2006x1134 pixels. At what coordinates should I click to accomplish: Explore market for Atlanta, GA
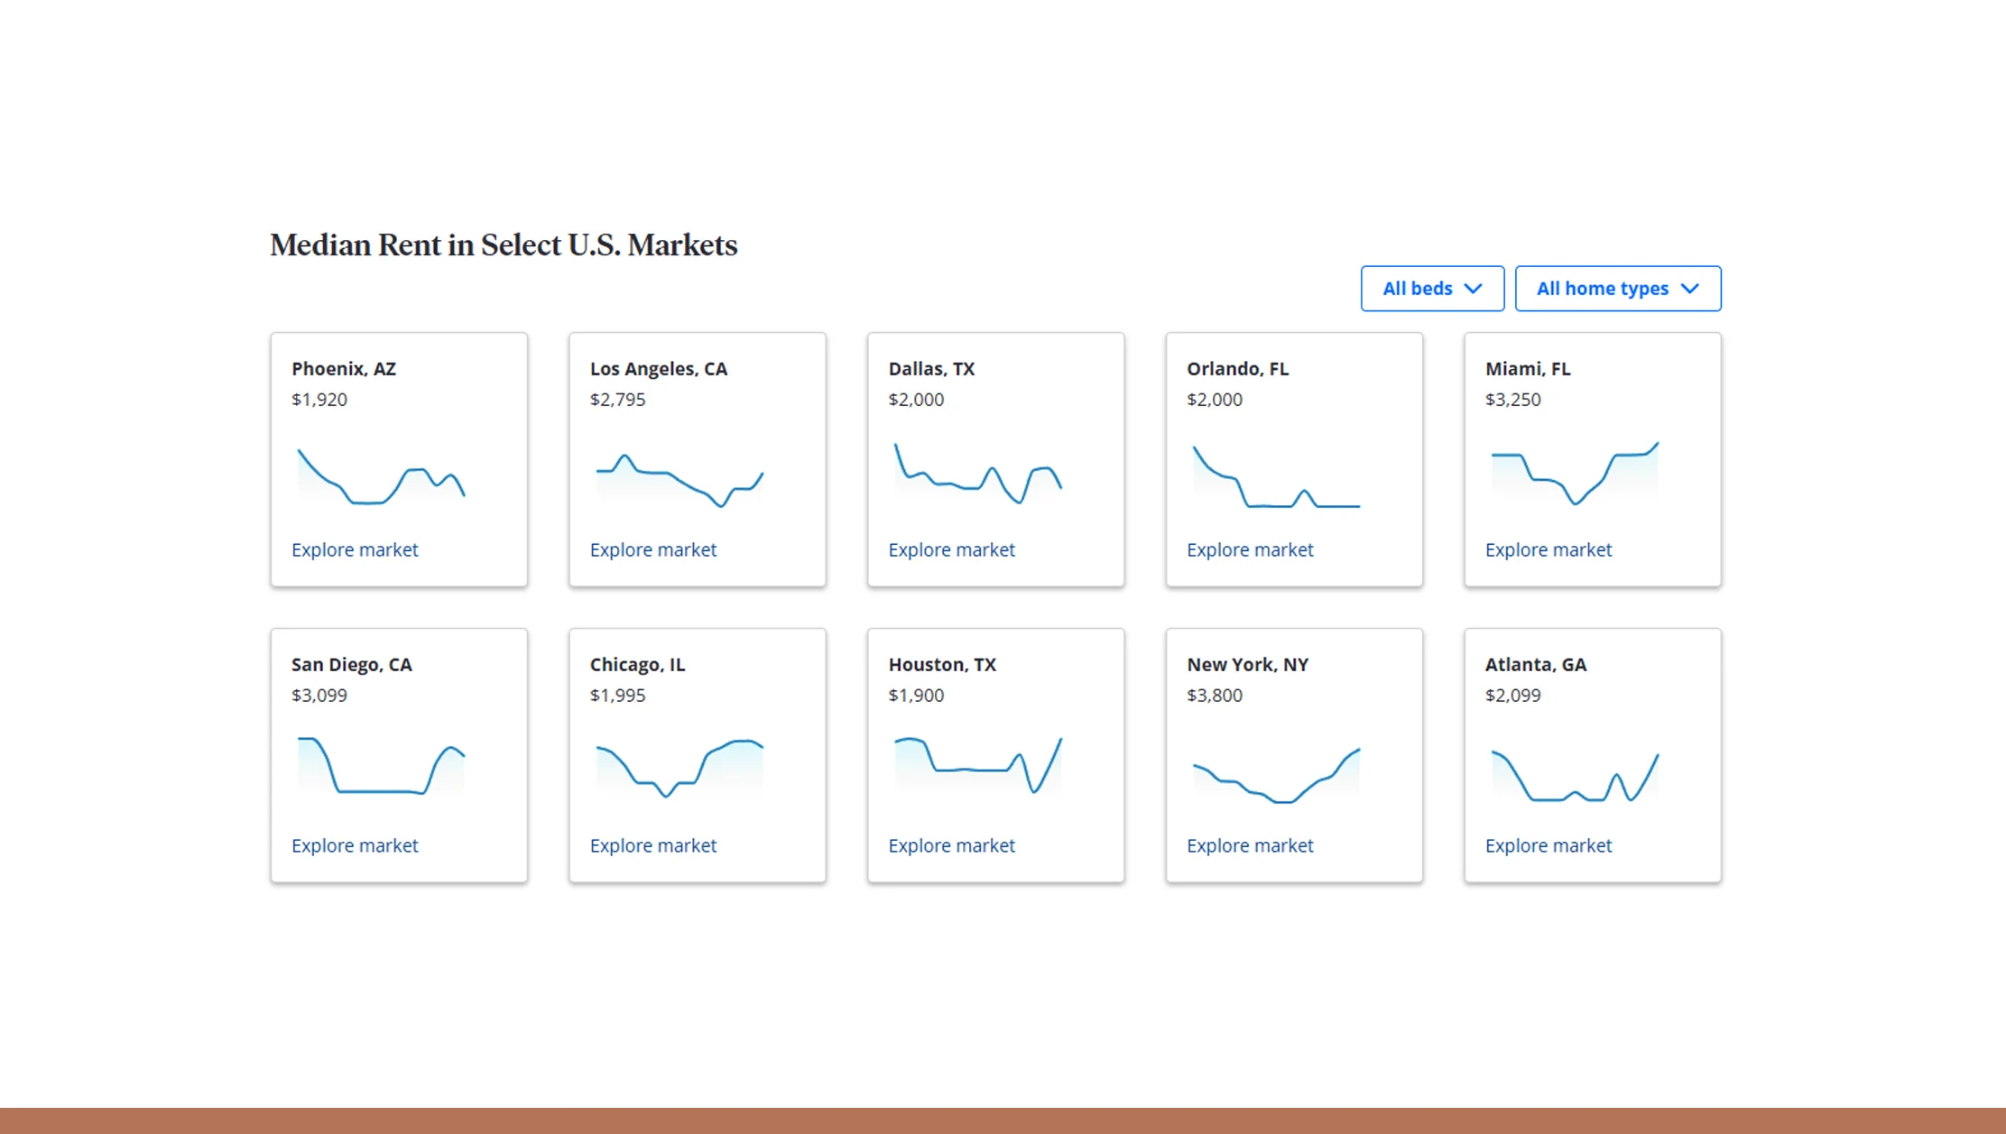tap(1548, 845)
